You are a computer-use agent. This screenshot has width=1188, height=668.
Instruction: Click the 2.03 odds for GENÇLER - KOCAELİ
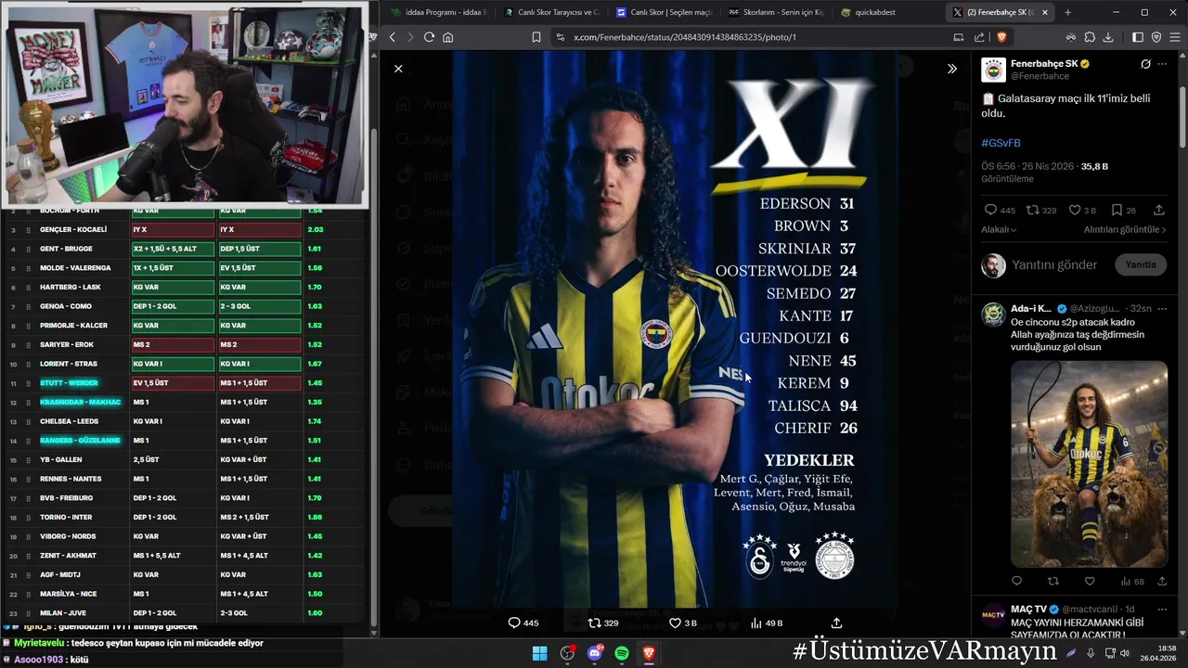tap(316, 229)
